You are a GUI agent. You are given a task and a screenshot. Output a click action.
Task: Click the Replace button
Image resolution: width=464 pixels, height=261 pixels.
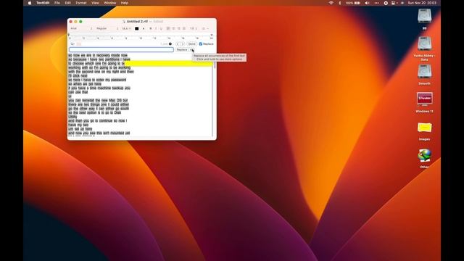pyautogui.click(x=182, y=50)
